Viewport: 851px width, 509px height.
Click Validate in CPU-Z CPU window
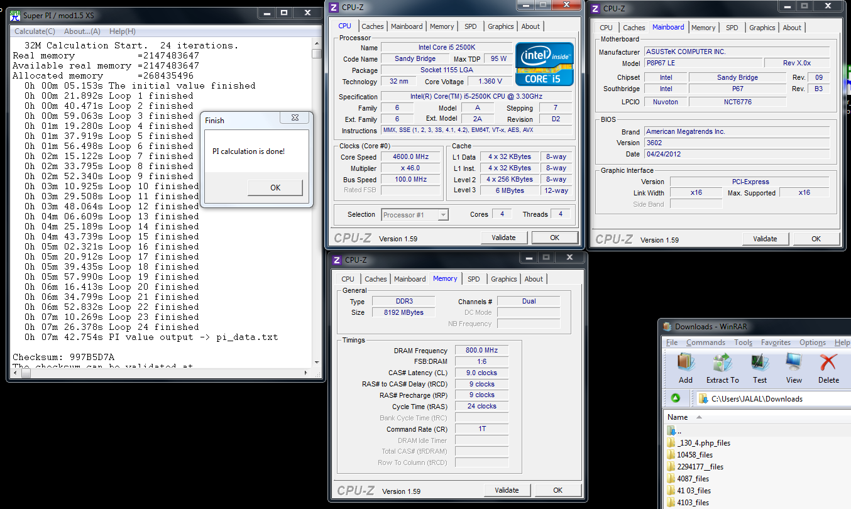(x=503, y=238)
